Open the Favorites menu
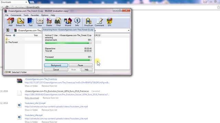This screenshot has width=220, height=123. pos(35,15)
